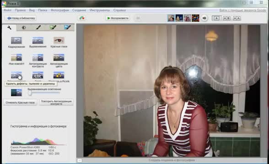Select the green brush effects tab
This screenshot has width=269, height=164.
coord(53,27)
